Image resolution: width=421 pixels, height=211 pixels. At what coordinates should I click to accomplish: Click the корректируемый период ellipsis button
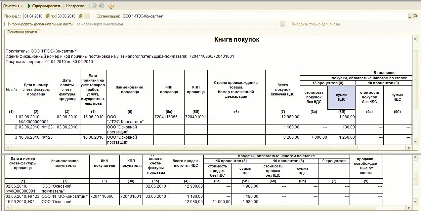282,24
